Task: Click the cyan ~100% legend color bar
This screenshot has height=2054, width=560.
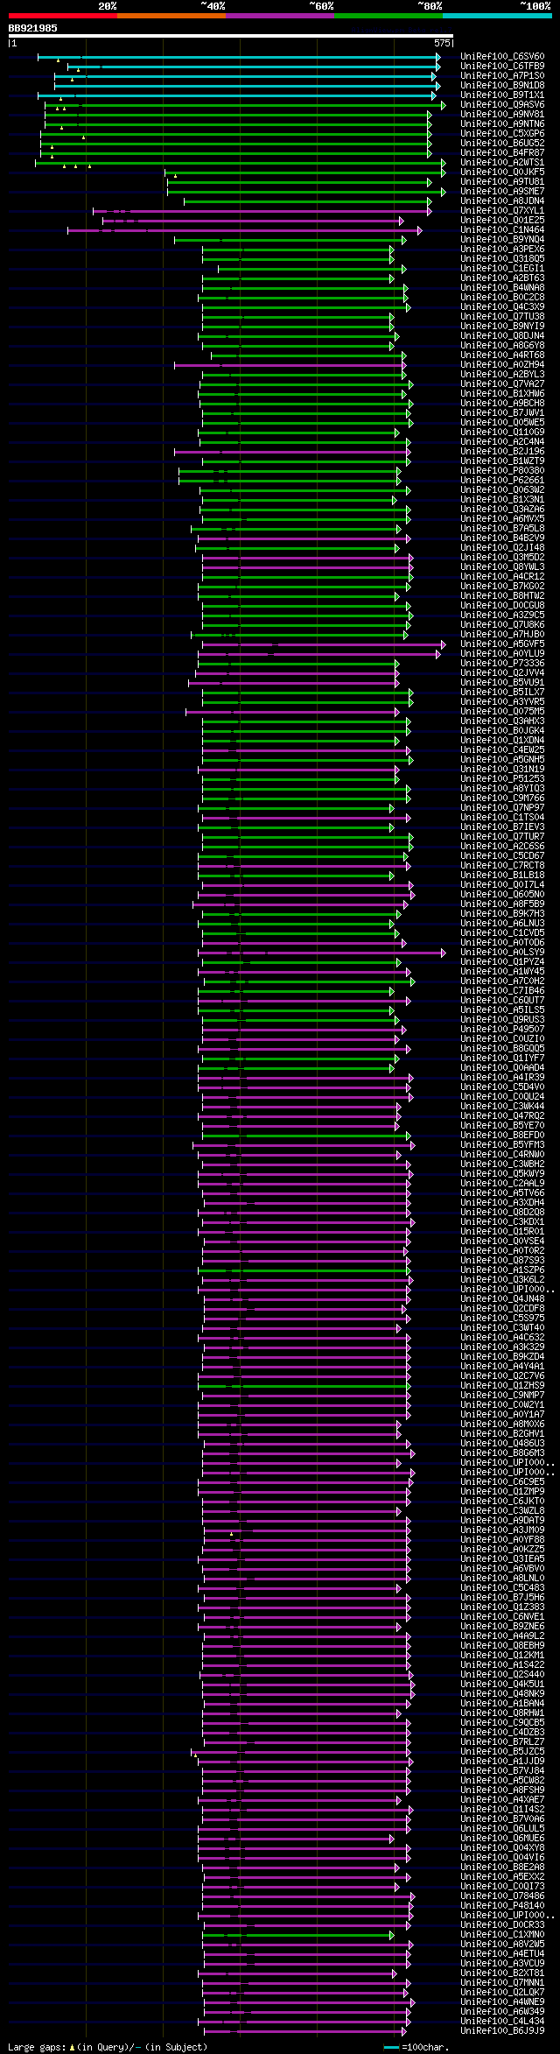Action: [497, 16]
